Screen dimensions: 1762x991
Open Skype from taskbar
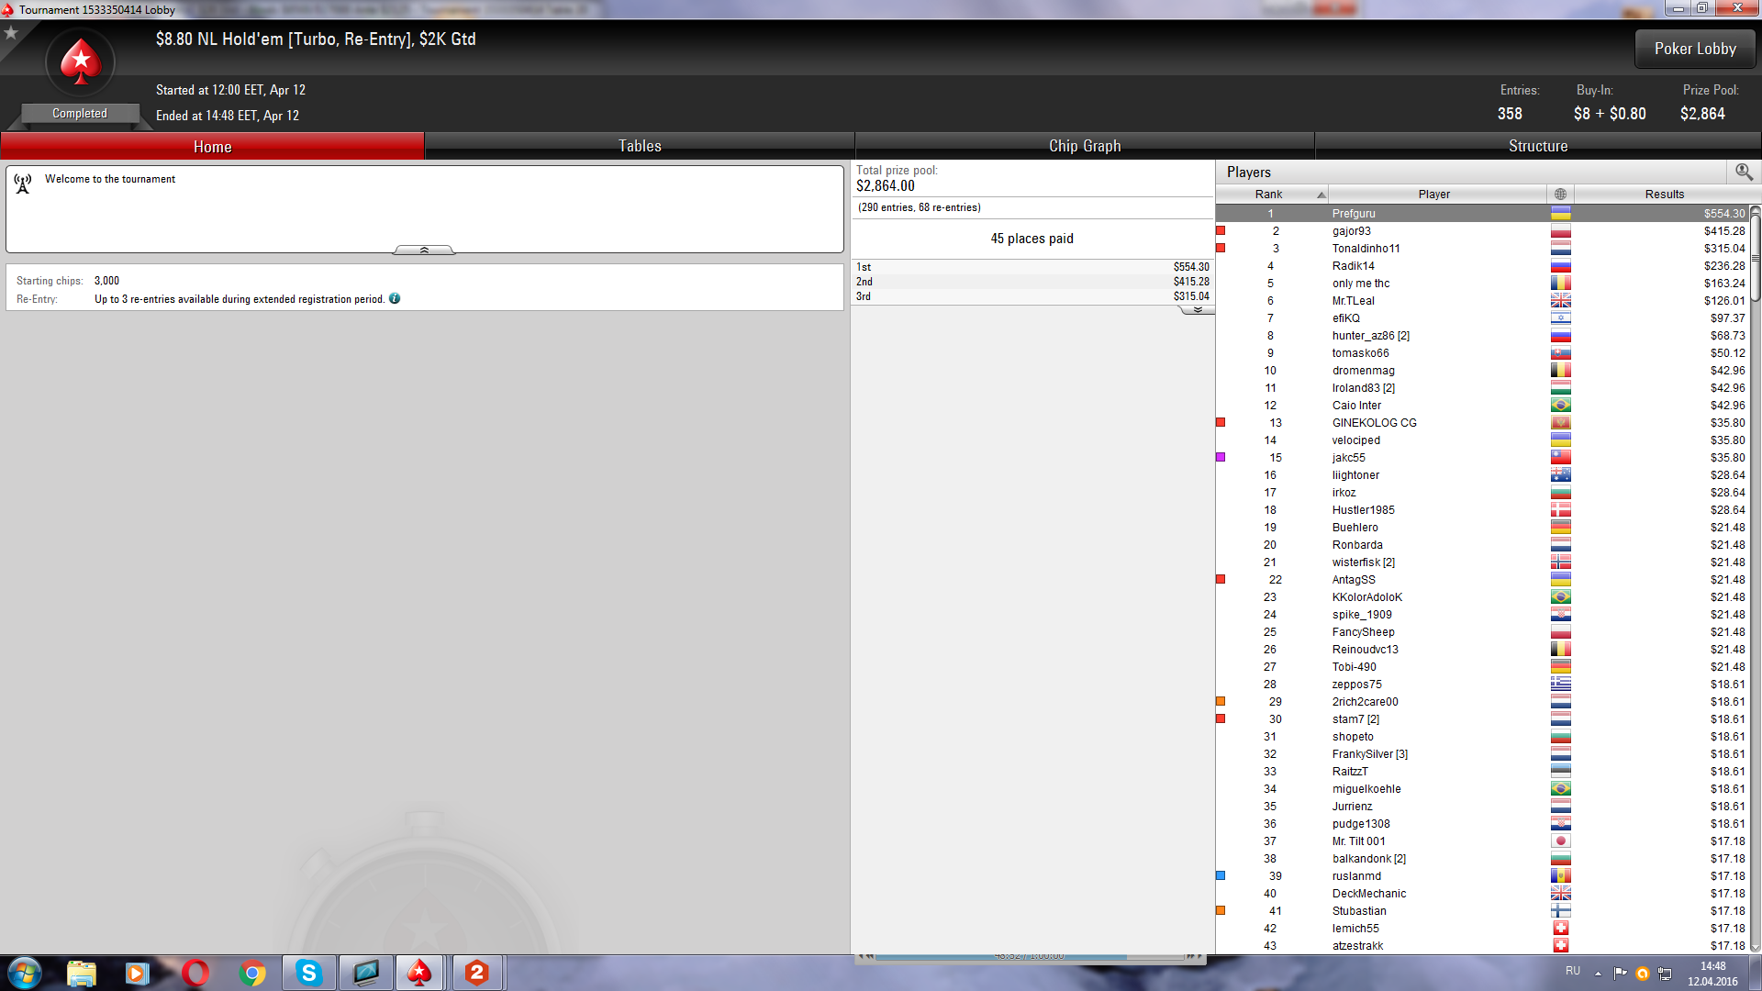tap(309, 973)
